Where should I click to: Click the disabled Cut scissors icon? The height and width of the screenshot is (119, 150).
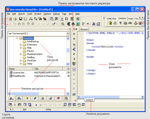coord(10,24)
